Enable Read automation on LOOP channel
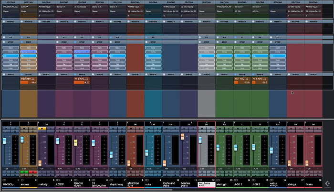The image size is (334, 192). point(60,172)
